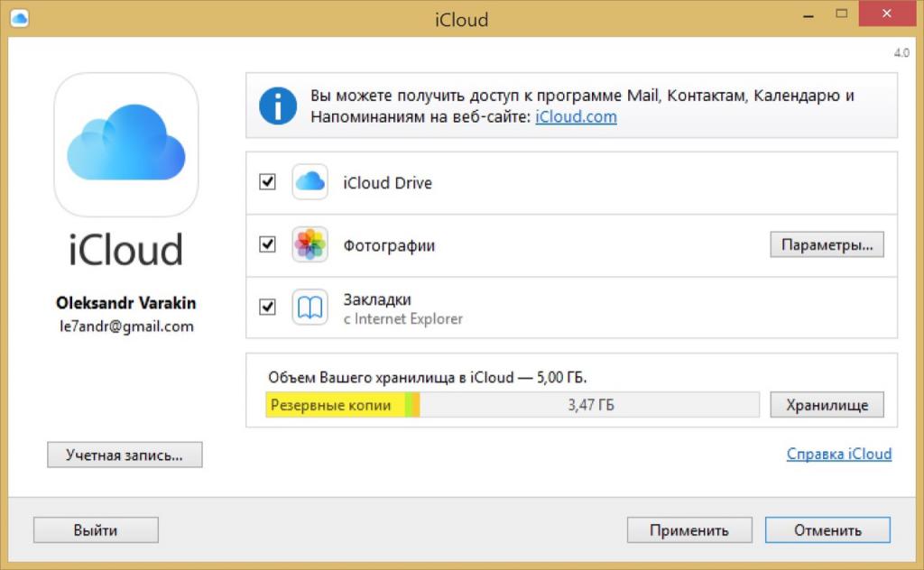Click the large iCloud logo

pyautogui.click(x=126, y=146)
